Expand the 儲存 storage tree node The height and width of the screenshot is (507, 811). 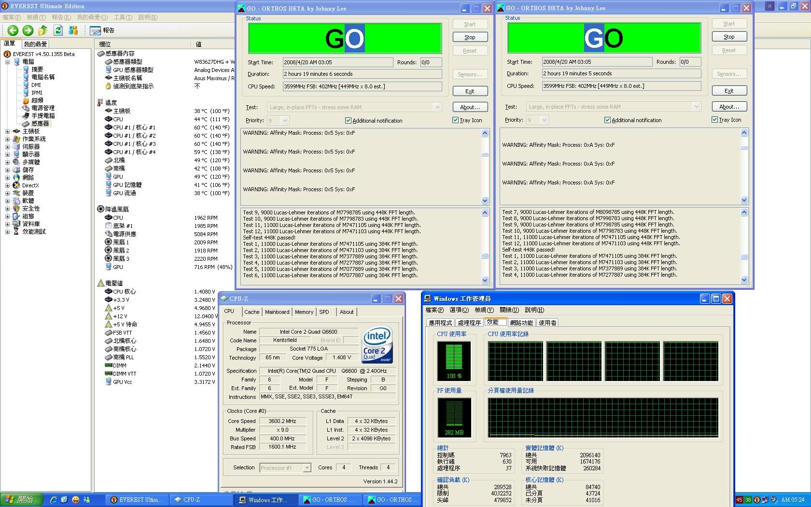[7, 170]
